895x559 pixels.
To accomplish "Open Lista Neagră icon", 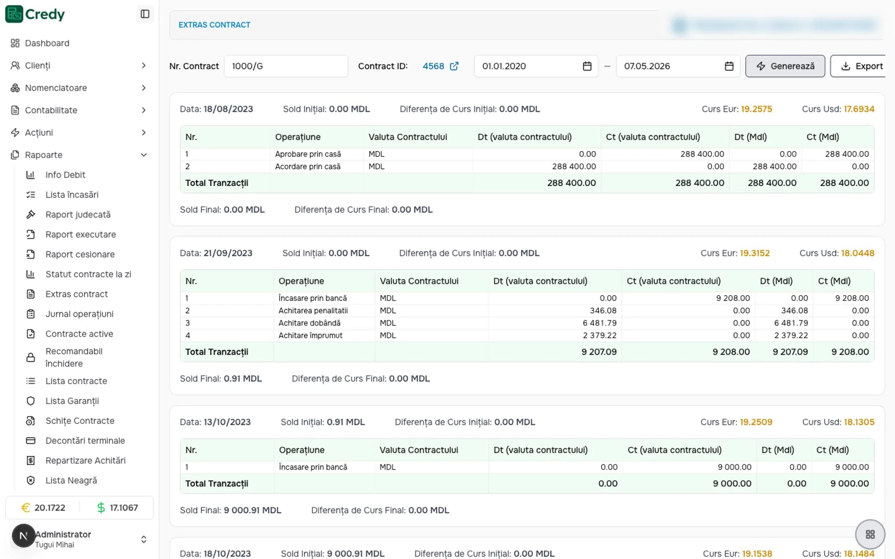I will pos(30,480).
